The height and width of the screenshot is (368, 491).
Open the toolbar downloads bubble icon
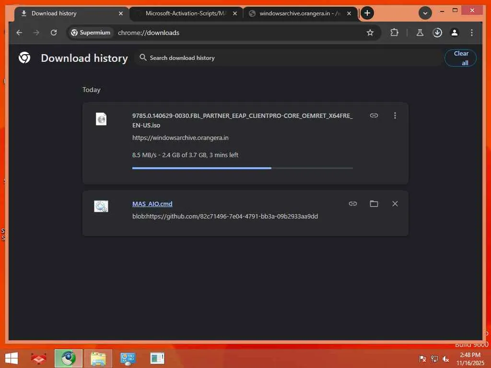[x=437, y=33]
